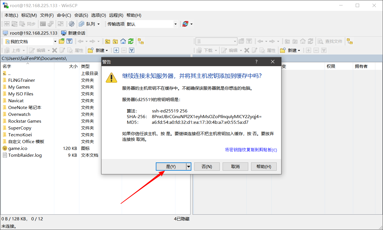Click the local select-files plus icon
Image resolution: width=383 pixels, height=230 pixels.
116,50
